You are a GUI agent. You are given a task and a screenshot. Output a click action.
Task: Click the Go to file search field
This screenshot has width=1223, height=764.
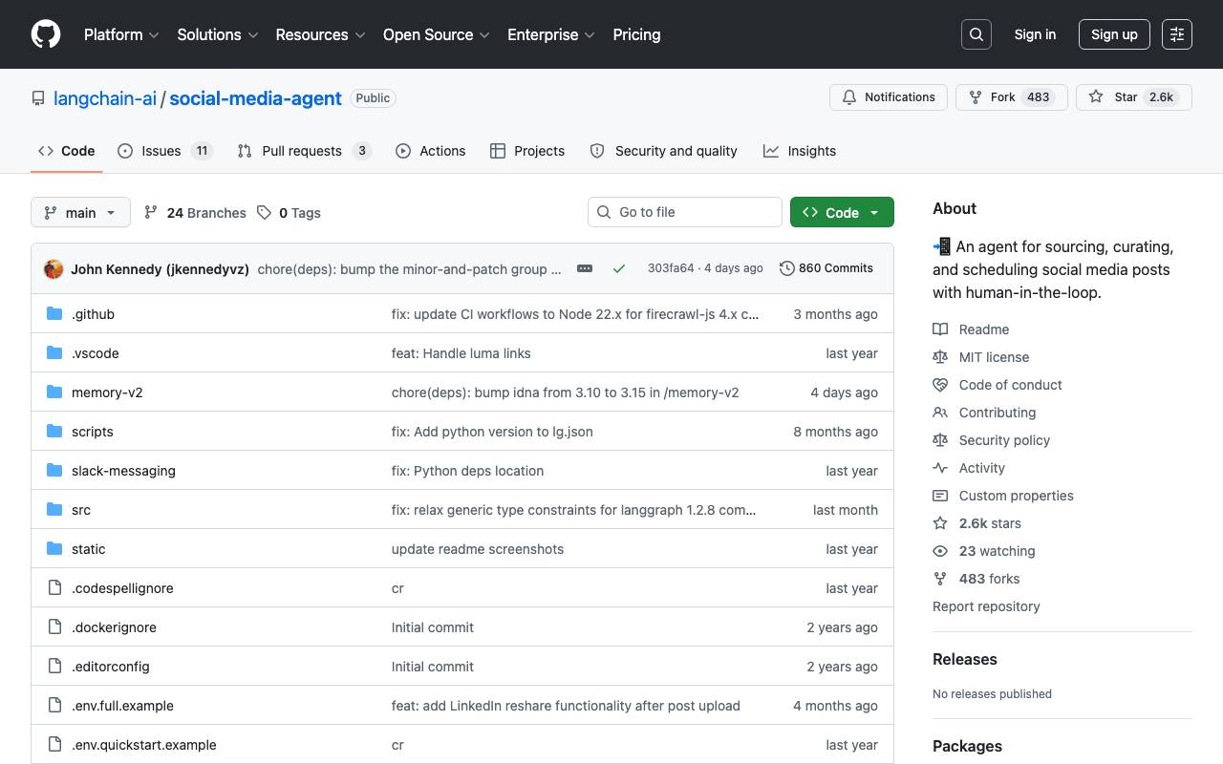tap(685, 212)
